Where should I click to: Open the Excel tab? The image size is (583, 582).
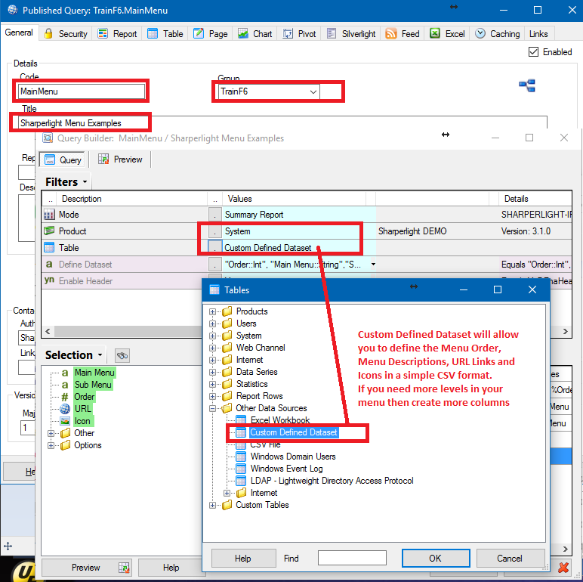[447, 34]
